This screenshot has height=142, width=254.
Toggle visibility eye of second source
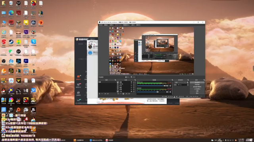click(131, 84)
